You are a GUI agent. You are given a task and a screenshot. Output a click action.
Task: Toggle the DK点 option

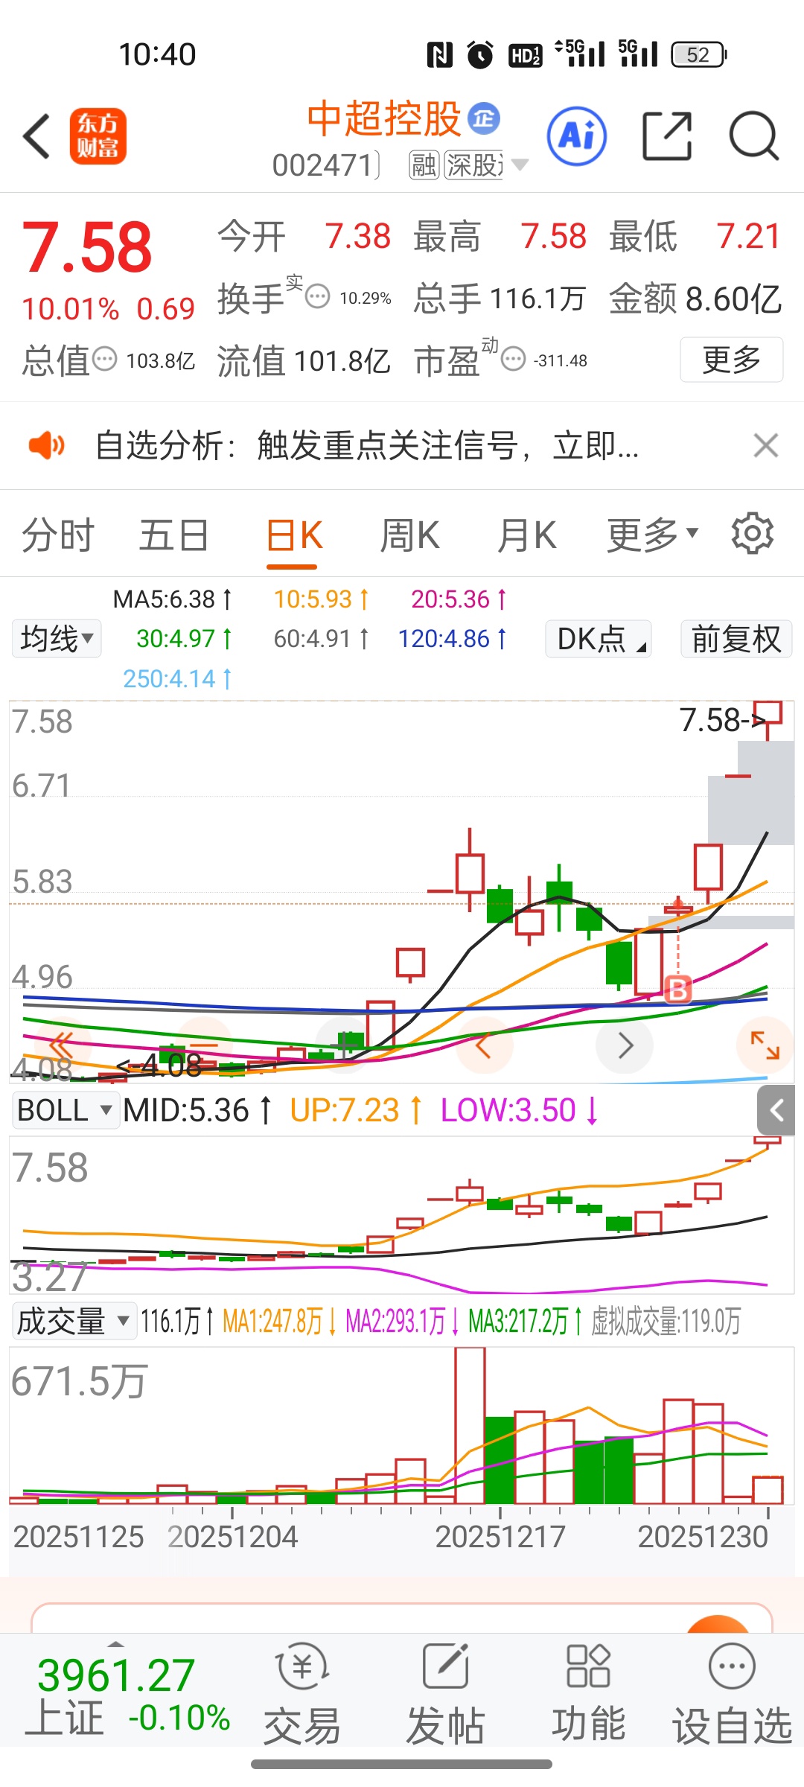[599, 639]
